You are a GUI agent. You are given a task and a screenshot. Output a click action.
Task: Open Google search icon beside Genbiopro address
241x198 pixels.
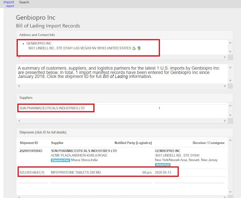[134, 48]
